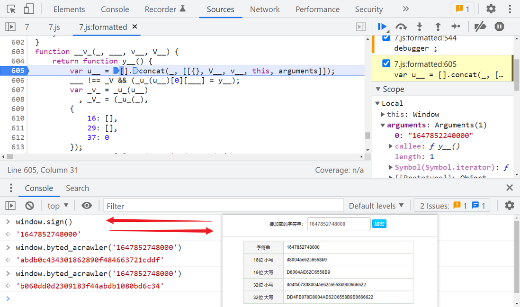This screenshot has width=520, height=307.
Task: Switch to the Console panel tab
Action: pyautogui.click(x=115, y=9)
